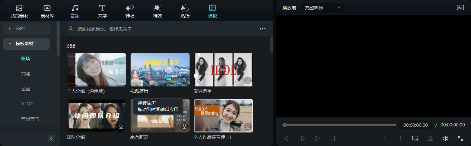Select the 职场 template category
Screen dimensions: 471x146
point(26,58)
